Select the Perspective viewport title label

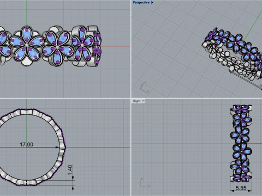click(x=141, y=3)
